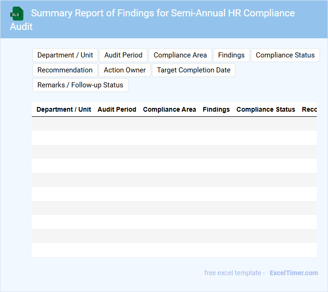328x292 pixels.
Task: Click the first empty table row
Action: click(174, 124)
